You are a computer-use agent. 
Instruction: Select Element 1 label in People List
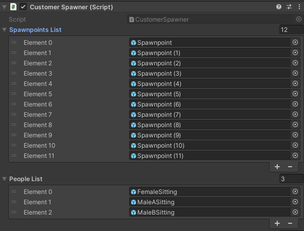(38, 202)
